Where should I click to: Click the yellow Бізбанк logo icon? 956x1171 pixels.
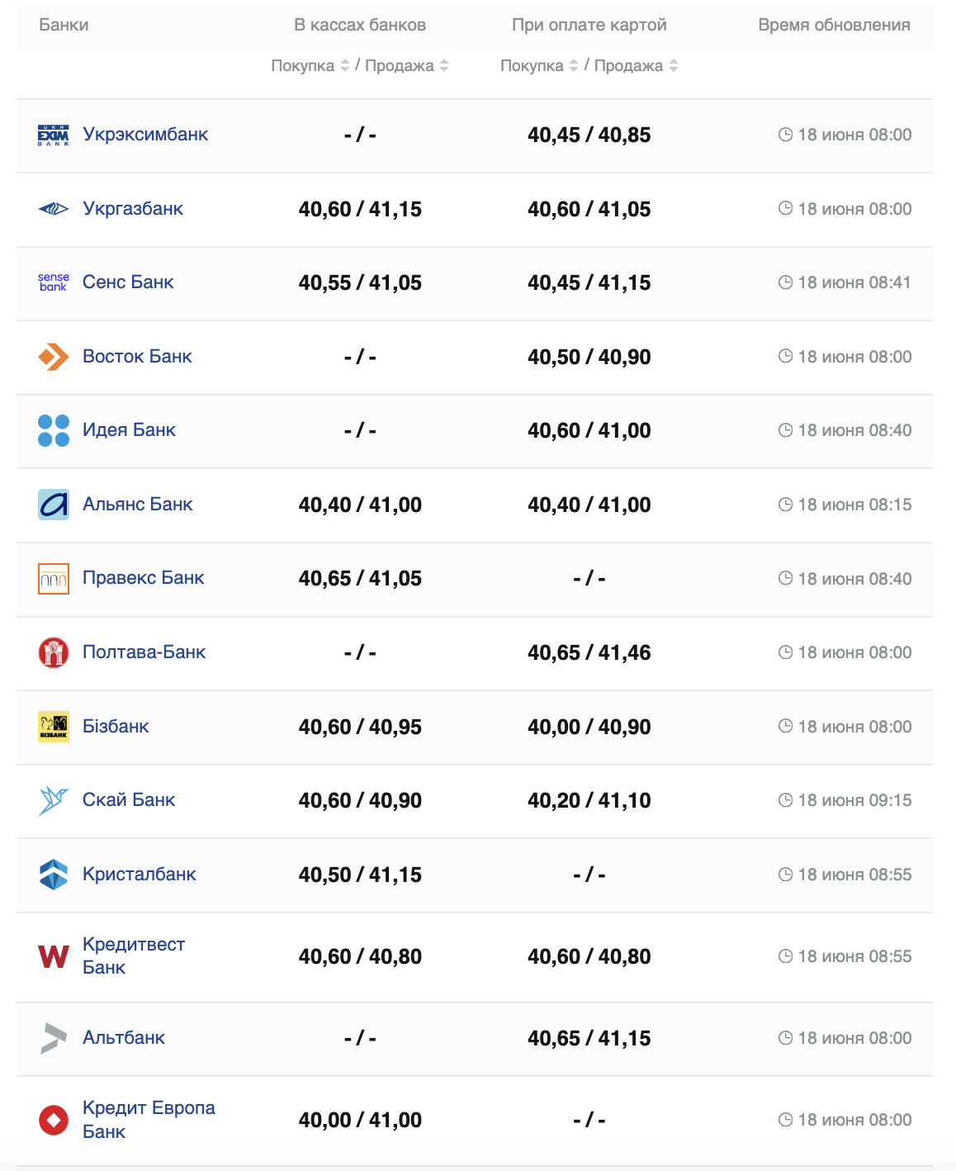pos(54,727)
